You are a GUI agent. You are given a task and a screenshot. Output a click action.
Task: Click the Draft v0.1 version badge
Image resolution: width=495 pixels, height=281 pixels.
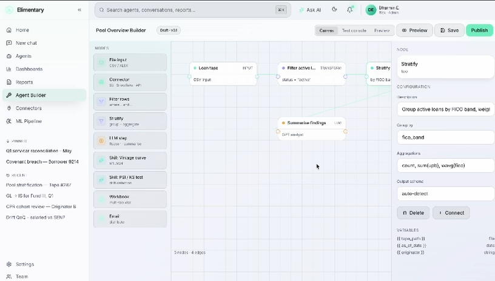(169, 30)
